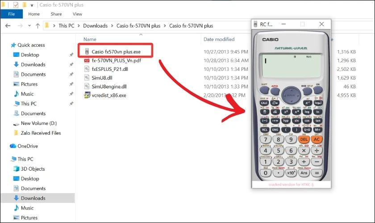Open the recent locations dropdown chevron
375x223 pixels.
pos(29,25)
